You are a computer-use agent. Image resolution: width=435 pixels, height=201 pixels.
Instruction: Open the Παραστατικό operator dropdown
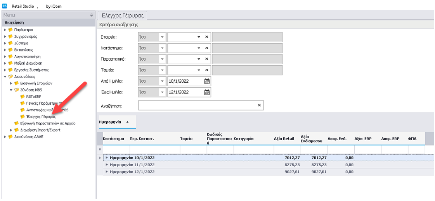click(x=162, y=59)
